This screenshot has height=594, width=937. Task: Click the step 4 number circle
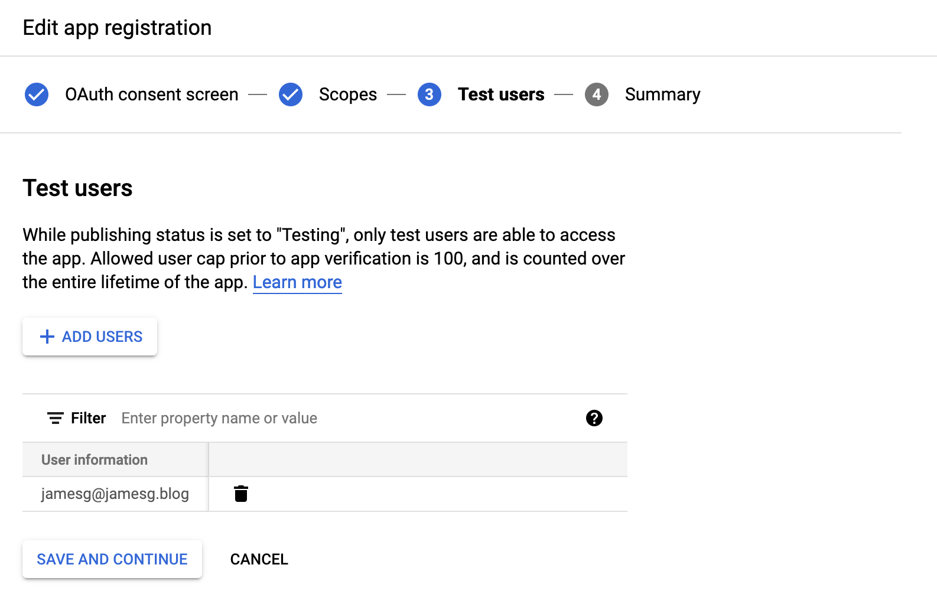coord(597,94)
